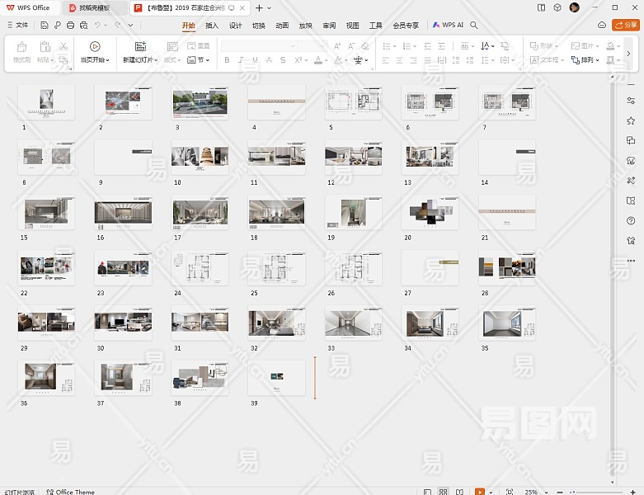Viewport: 644px width, 495px height.
Task: Open the 插入 ribbon tab
Action: tap(212, 26)
